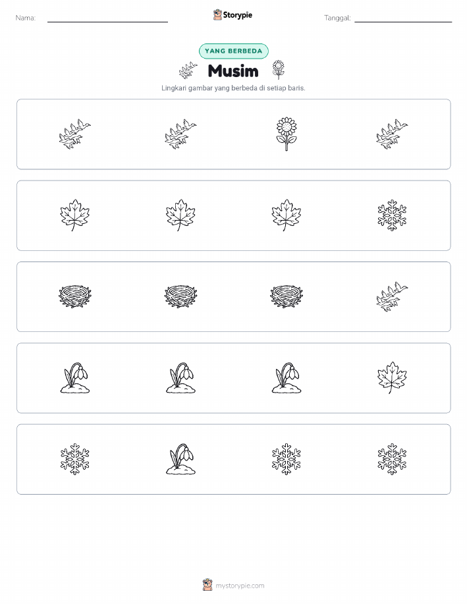Click the Storypie logo at the top

coord(233,15)
